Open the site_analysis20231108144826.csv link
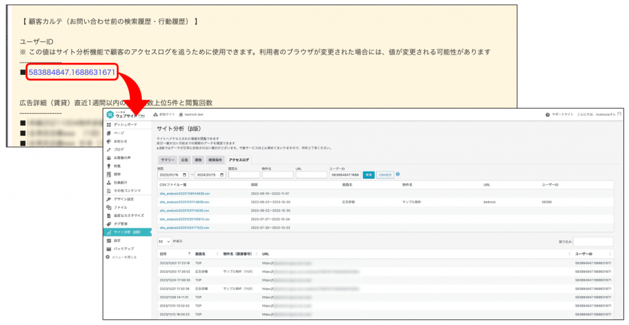Image resolution: width=629 pixels, height=325 pixels. pos(184,193)
